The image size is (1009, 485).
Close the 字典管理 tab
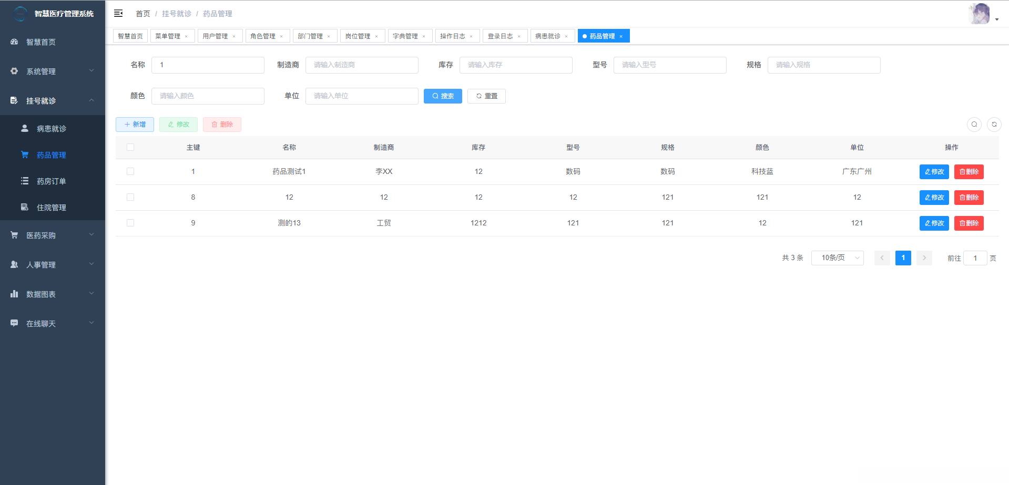pyautogui.click(x=424, y=36)
